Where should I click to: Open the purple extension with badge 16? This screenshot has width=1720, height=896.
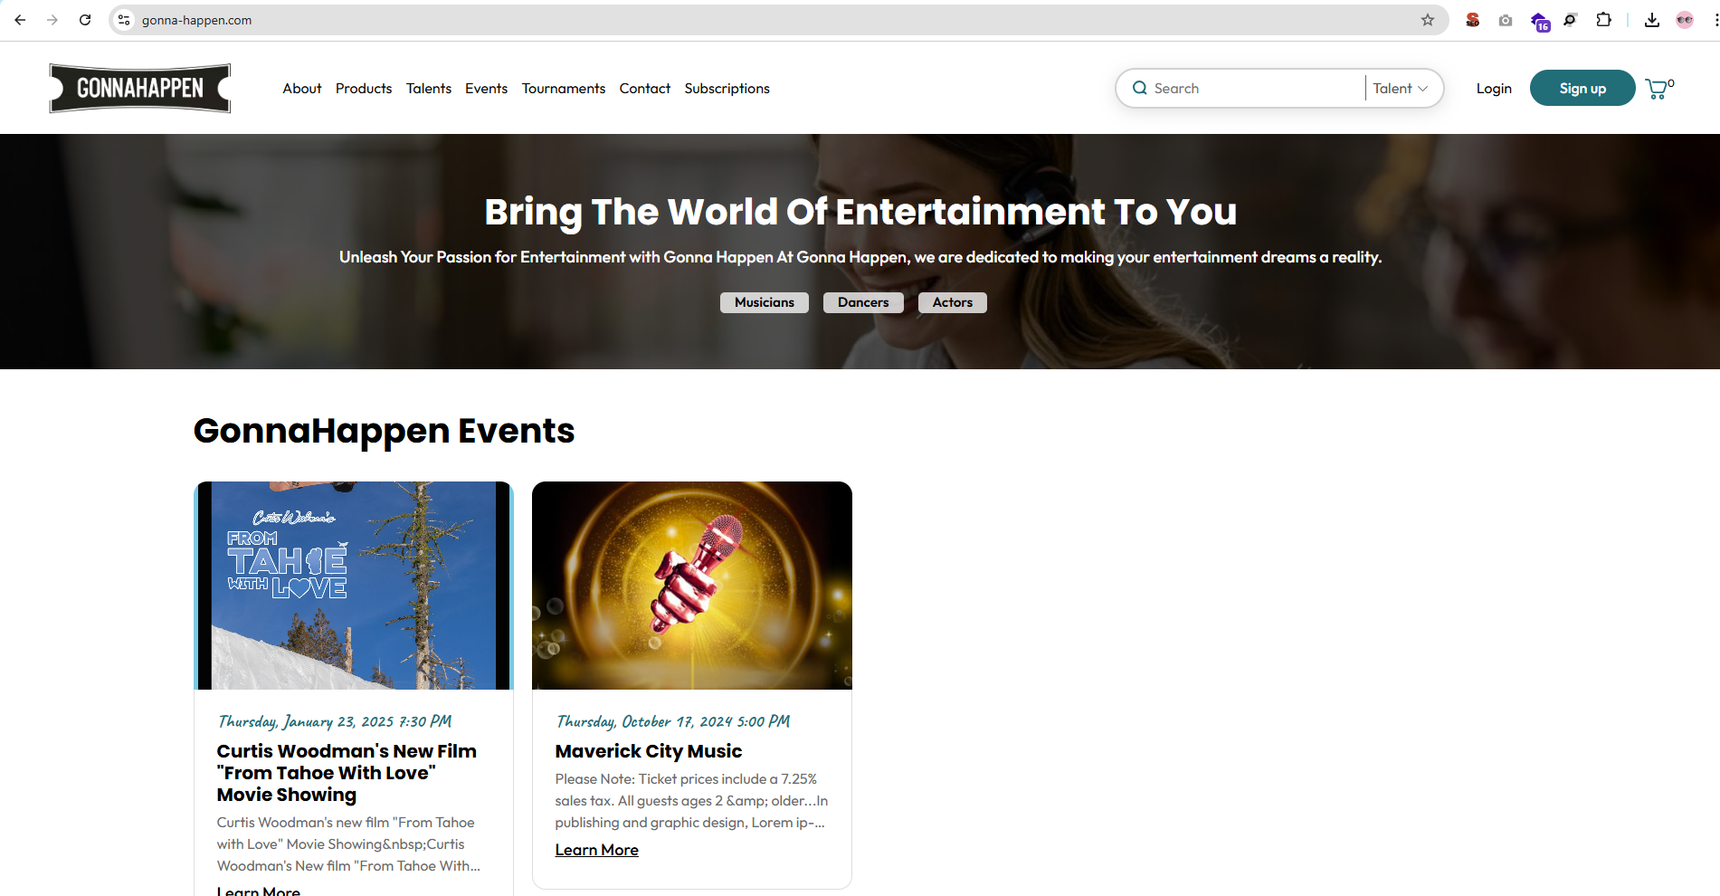(1539, 21)
